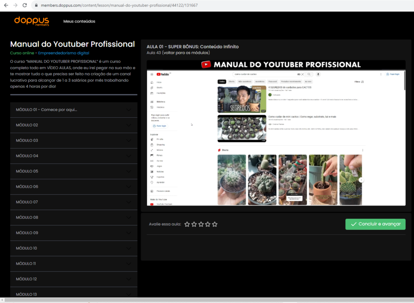Give the lesson a three-star rating
Viewport: 414px width, 303px height.
click(x=201, y=224)
